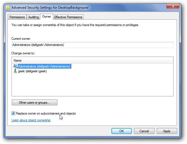Viewport: 187px width, 144px height.
Task: Switch to the Permissions tab
Action: pos(17,17)
